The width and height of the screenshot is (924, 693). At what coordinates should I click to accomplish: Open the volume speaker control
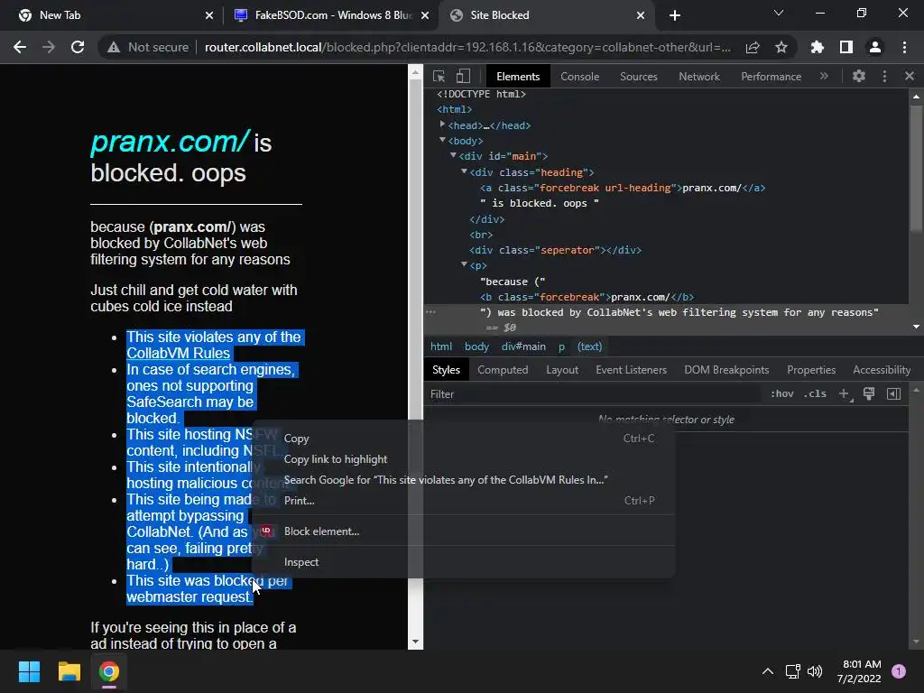[x=815, y=671]
